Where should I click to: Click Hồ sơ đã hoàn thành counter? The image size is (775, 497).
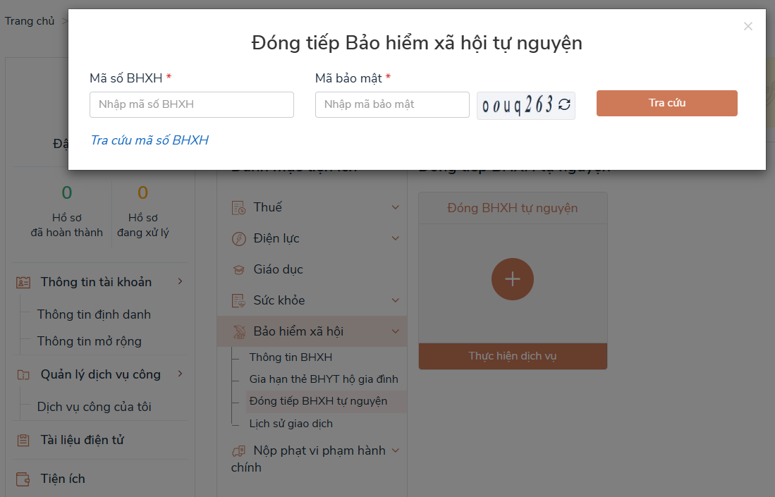pos(67,211)
